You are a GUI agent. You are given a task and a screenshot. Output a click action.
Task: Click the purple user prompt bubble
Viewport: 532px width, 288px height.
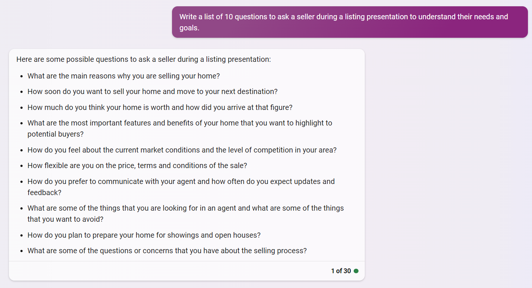pyautogui.click(x=350, y=22)
